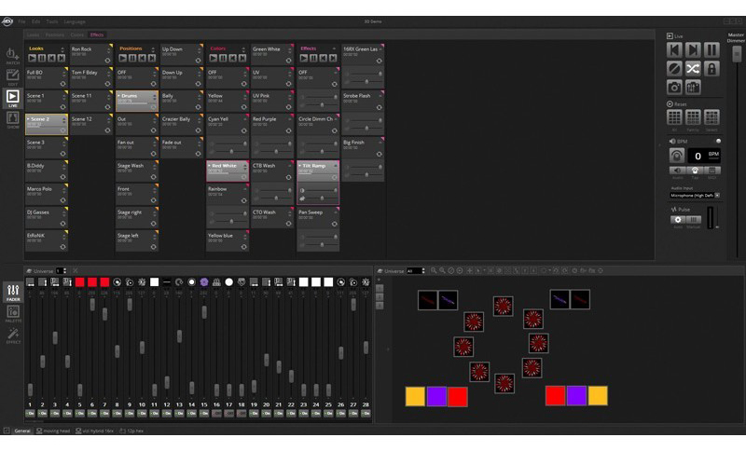The height and width of the screenshot is (465, 746).
Task: Open the Tools menu
Action: tap(51, 21)
